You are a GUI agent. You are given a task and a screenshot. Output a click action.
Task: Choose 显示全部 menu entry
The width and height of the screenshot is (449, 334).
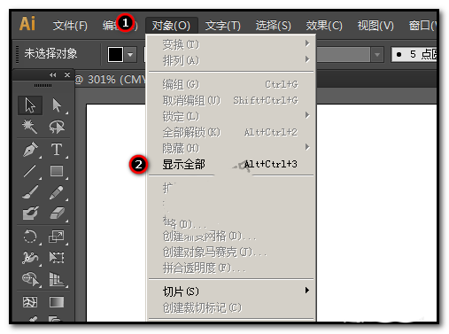[x=231, y=164]
